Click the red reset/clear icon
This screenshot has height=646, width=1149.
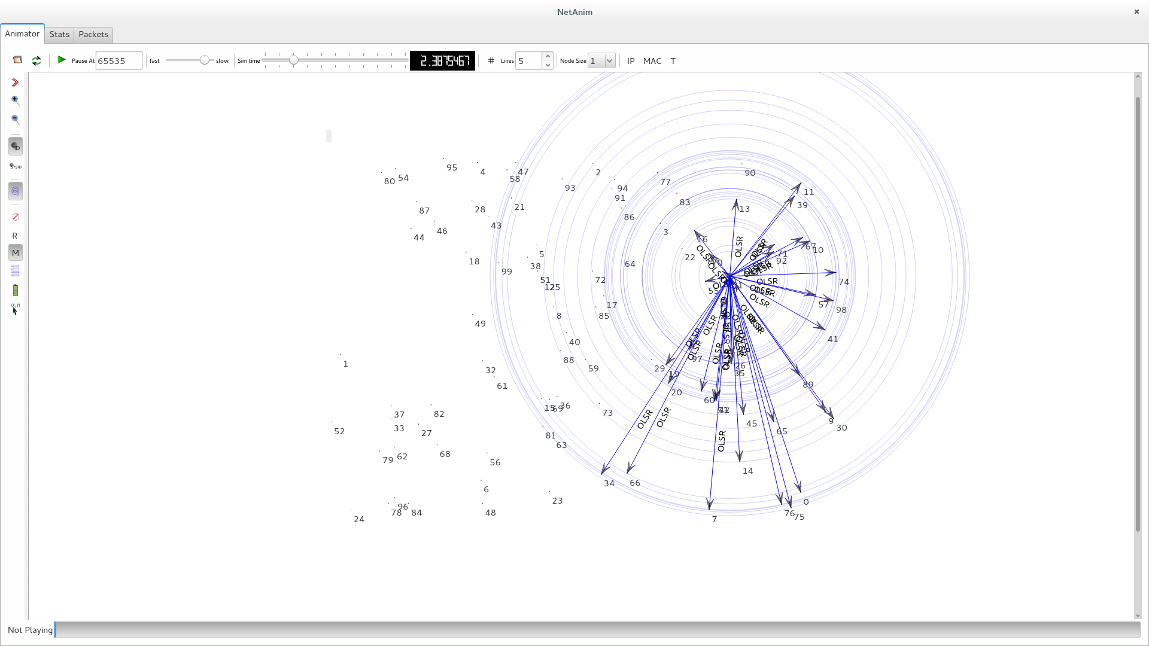15,217
